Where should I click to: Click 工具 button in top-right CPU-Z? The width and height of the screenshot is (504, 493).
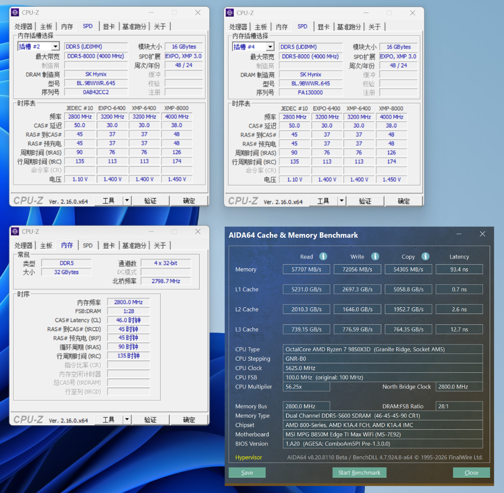point(323,201)
